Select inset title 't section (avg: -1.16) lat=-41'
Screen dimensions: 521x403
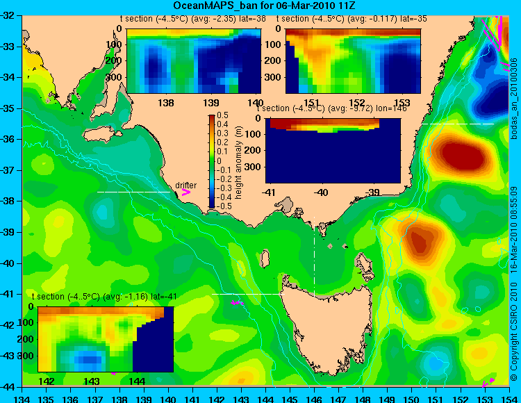tap(104, 297)
